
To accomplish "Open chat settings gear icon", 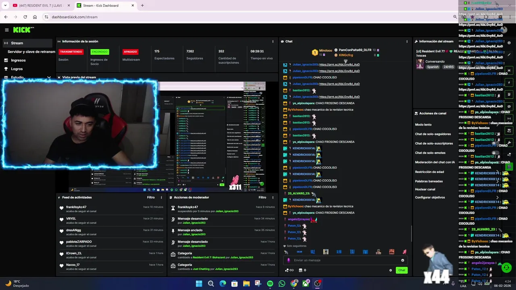I will point(390,270).
